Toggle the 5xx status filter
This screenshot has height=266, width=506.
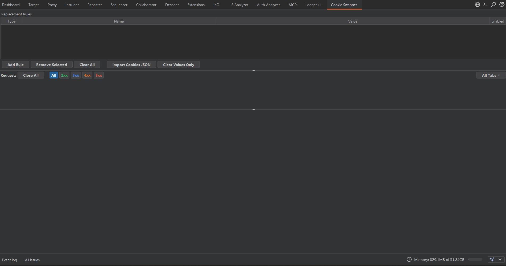coord(99,75)
